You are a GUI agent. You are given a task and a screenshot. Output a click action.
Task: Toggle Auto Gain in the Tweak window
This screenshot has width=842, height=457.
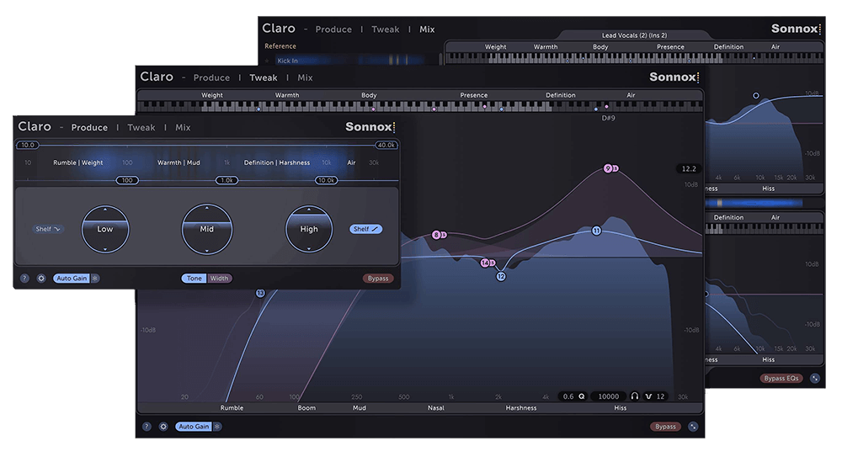(x=194, y=427)
